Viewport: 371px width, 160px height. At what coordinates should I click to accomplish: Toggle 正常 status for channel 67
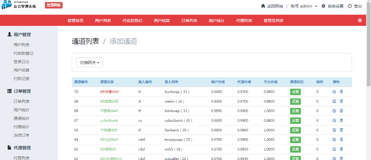295,121
